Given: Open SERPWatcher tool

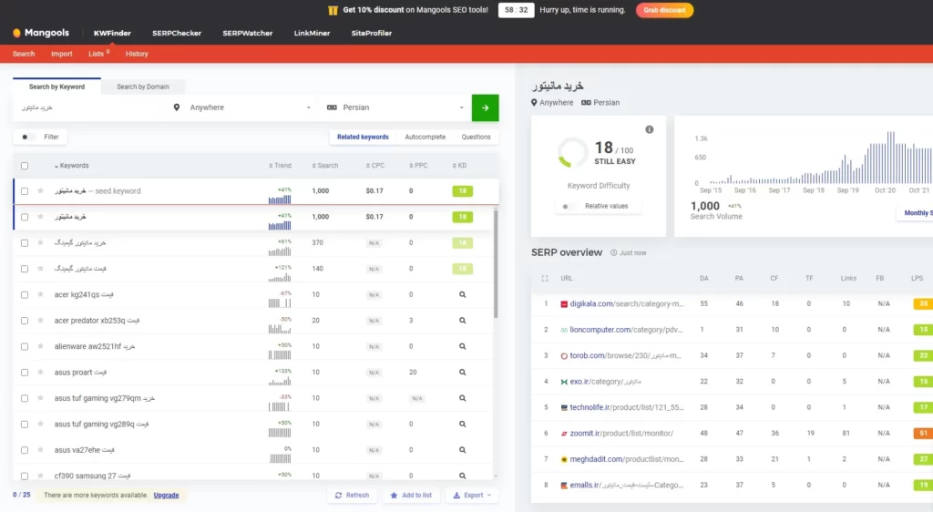Looking at the screenshot, I should (248, 34).
